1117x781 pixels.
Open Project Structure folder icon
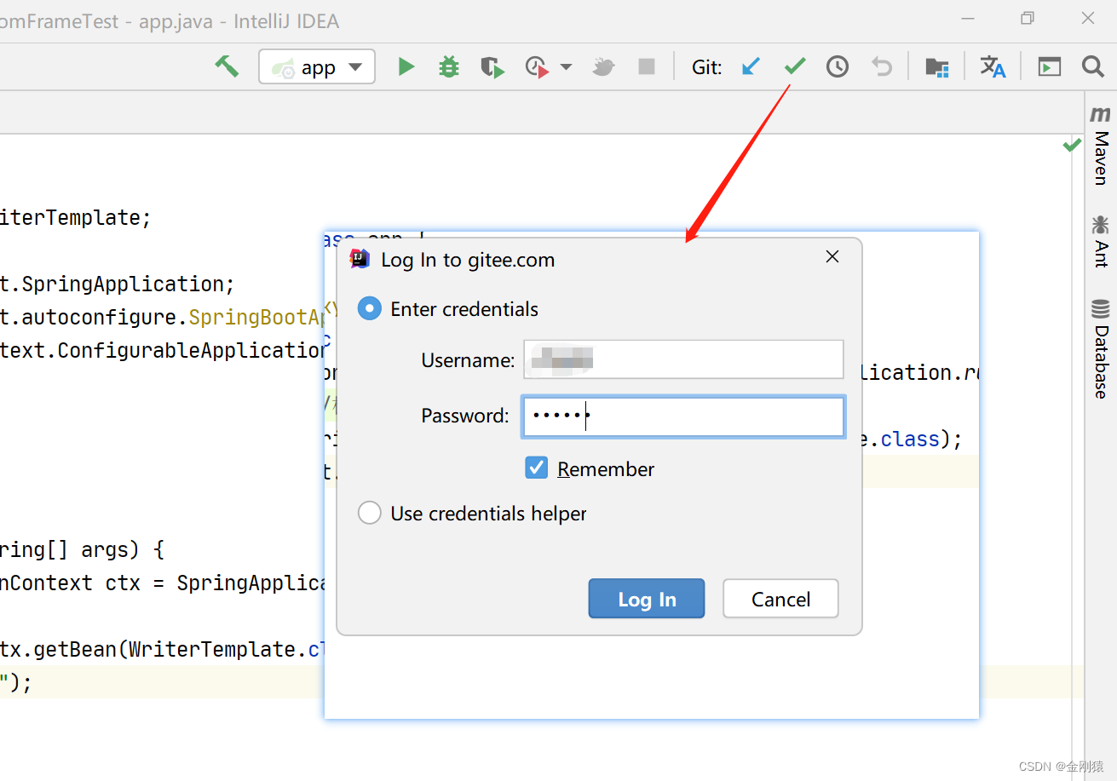click(x=937, y=66)
